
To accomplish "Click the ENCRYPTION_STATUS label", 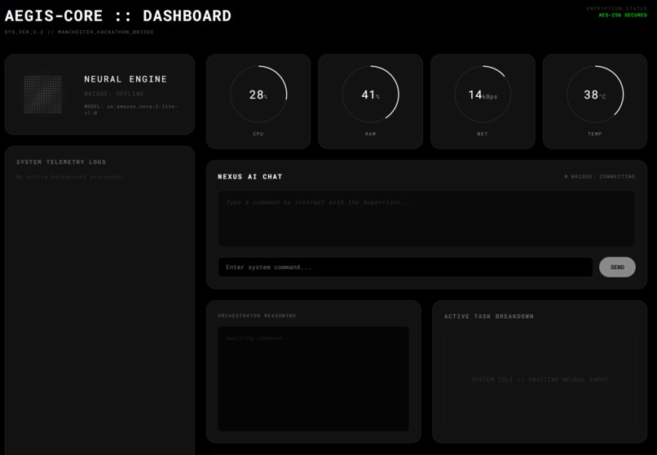I will [616, 8].
